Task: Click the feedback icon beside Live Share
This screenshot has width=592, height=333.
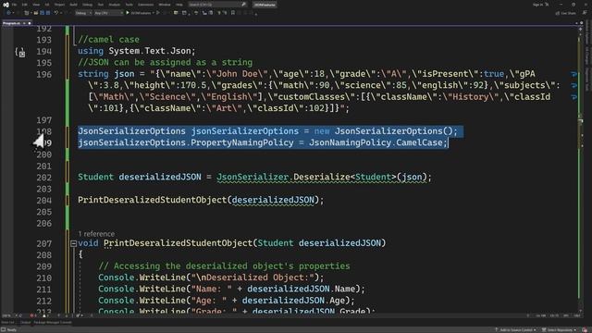Action: (585, 13)
